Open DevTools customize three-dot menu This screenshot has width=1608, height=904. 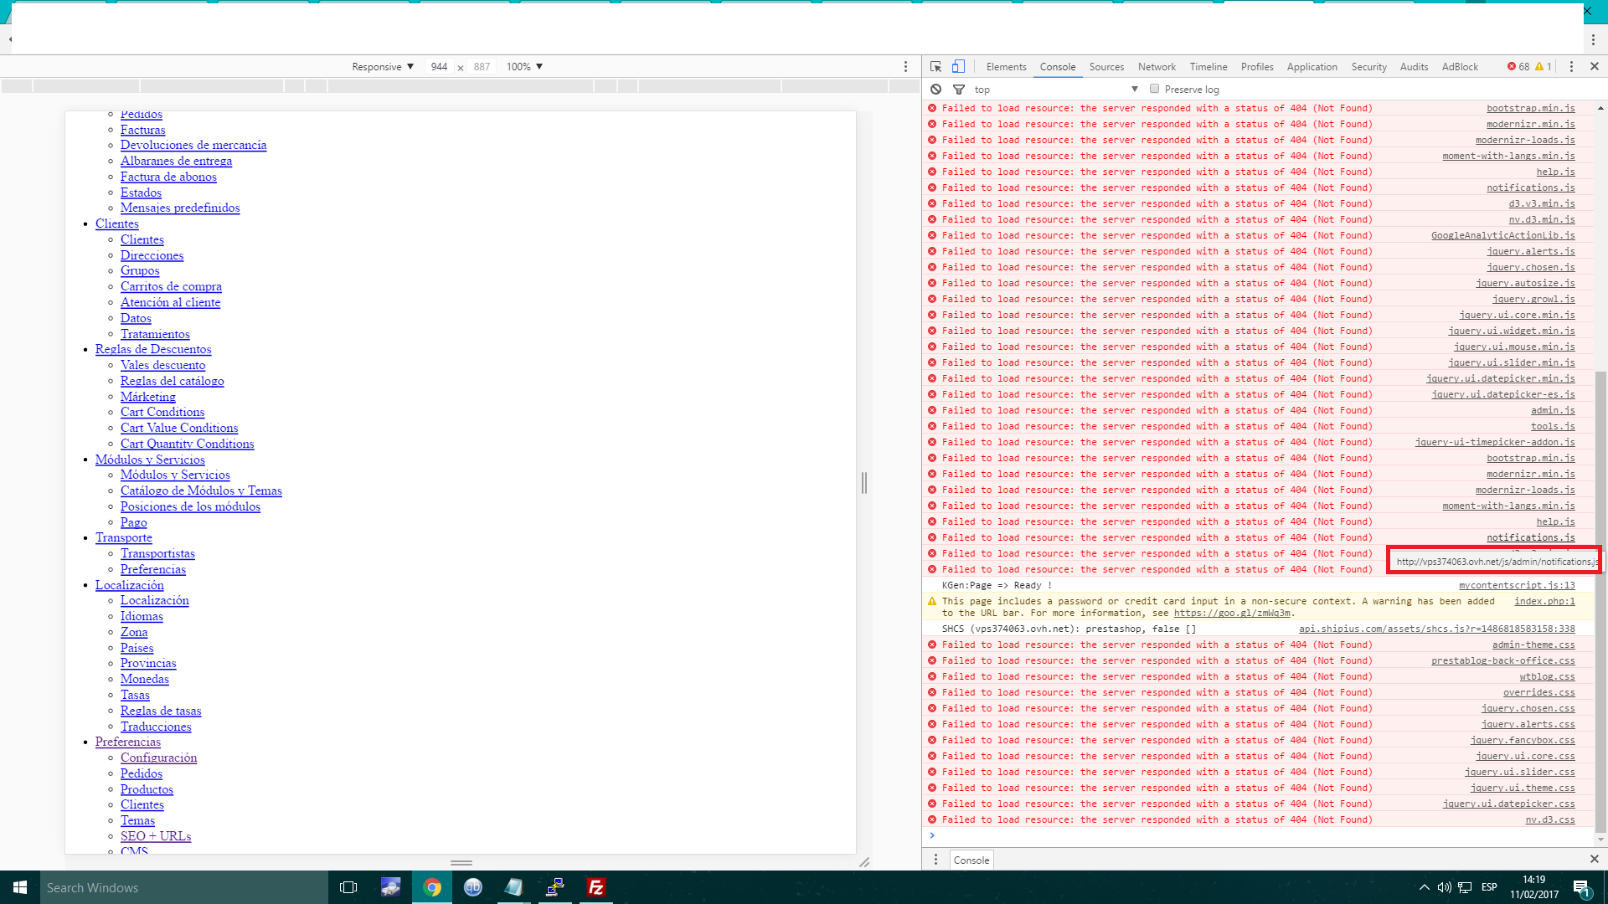(x=1571, y=66)
